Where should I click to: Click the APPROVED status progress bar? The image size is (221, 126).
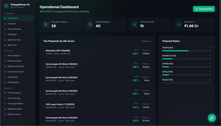187,67
